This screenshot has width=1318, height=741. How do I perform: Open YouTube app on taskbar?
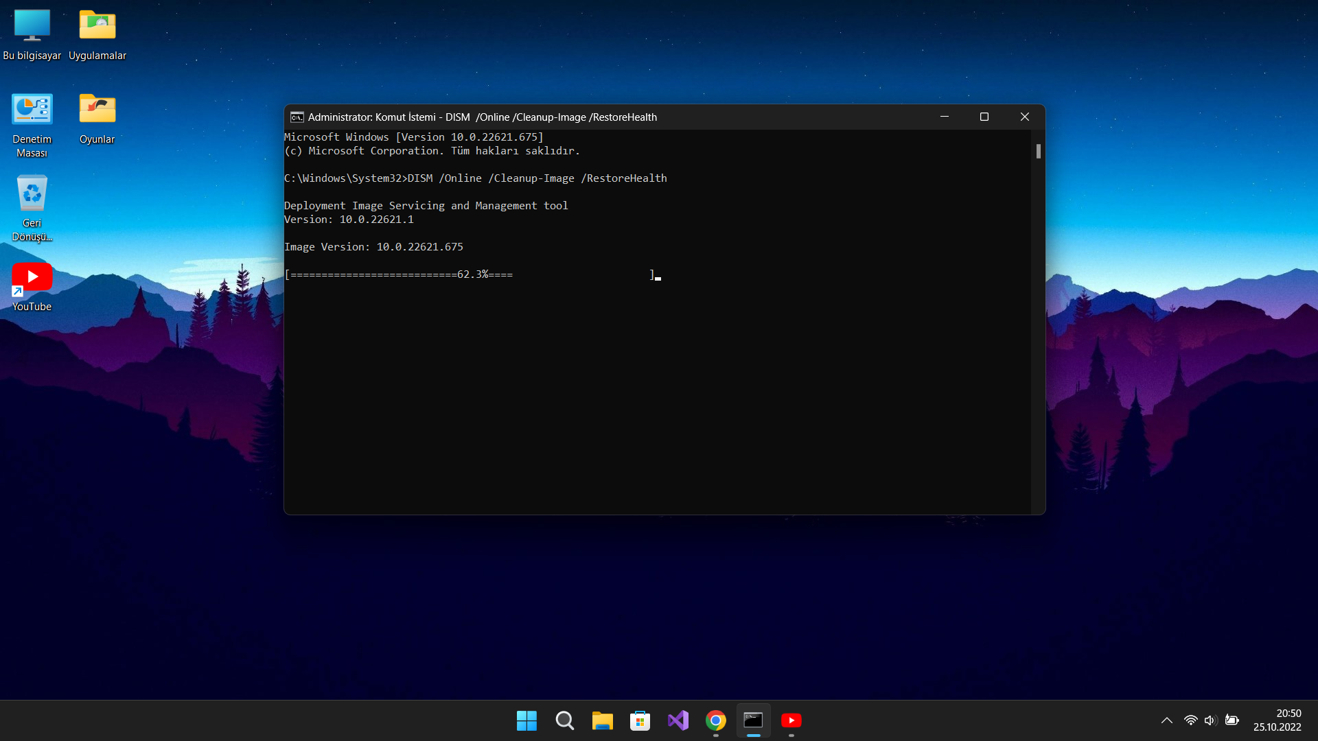tap(791, 720)
